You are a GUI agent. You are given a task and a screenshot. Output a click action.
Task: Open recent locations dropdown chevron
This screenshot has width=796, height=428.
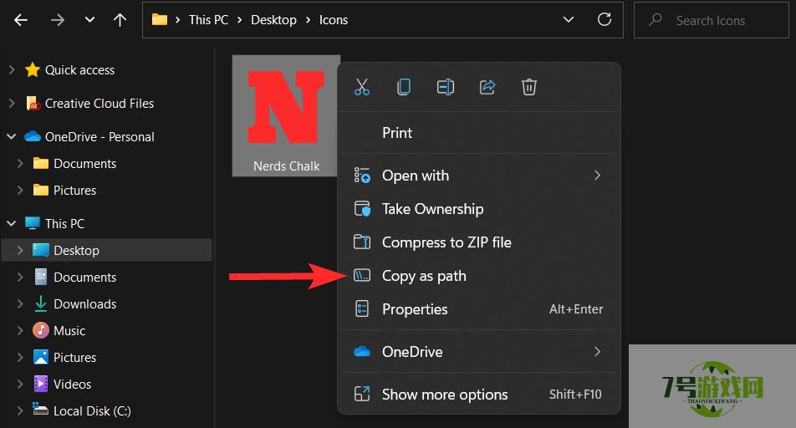pyautogui.click(x=89, y=20)
